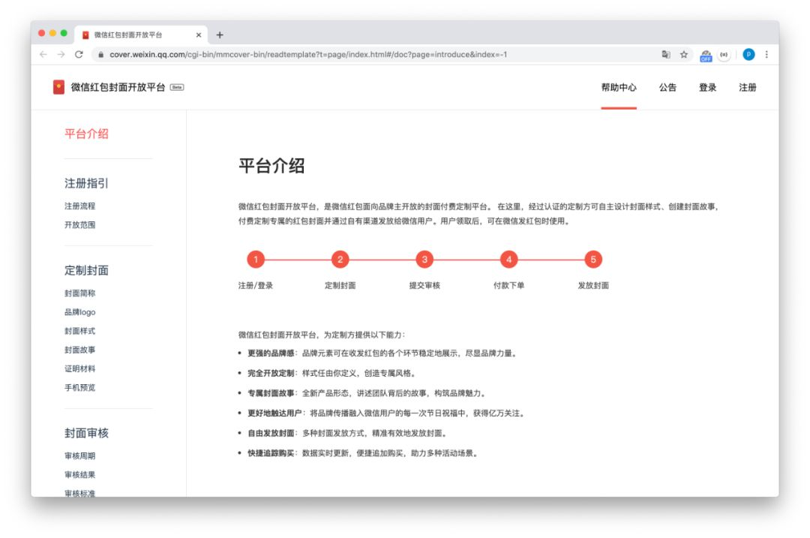
Task: Click the tab's red favicon
Action: (85, 35)
